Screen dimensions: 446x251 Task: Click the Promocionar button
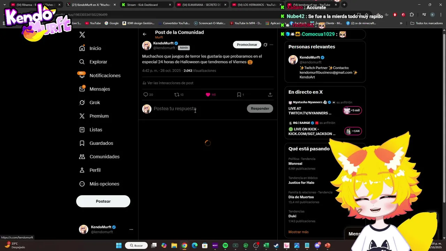click(247, 45)
